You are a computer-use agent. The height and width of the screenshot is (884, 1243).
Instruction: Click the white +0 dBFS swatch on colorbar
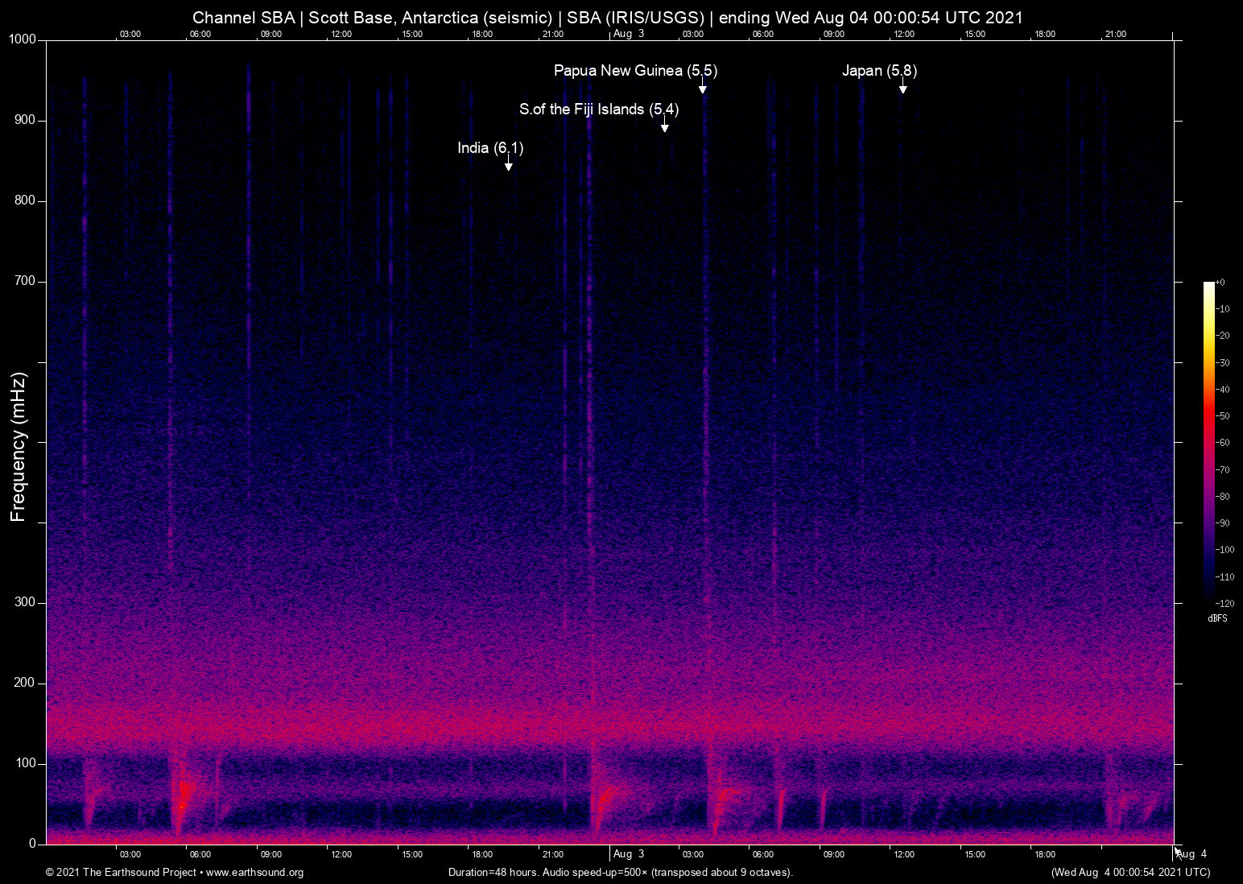(x=1208, y=283)
